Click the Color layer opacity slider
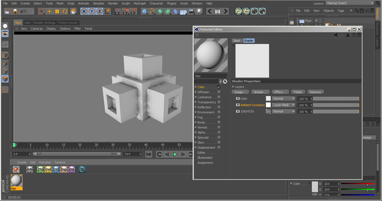Image resolution: width=382 pixels, height=201 pixels. click(336, 99)
